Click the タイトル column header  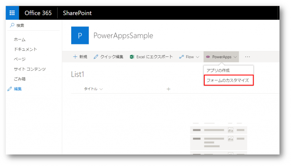[91, 89]
